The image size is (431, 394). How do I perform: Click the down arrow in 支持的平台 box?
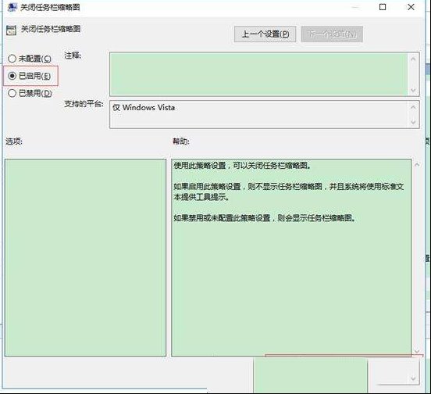pos(413,122)
